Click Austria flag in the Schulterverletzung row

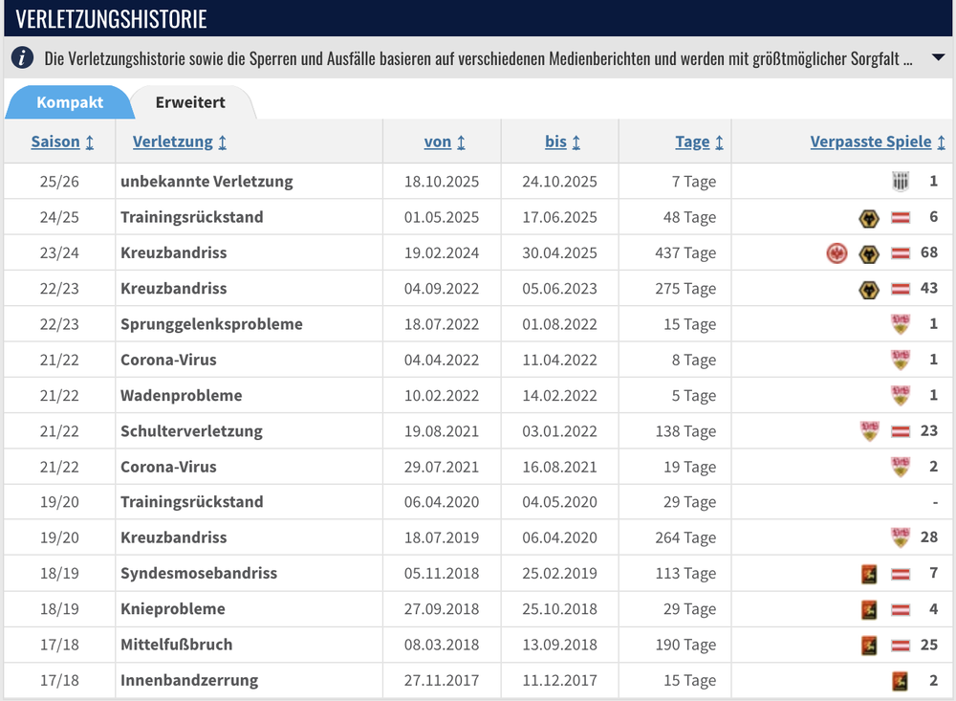901,431
